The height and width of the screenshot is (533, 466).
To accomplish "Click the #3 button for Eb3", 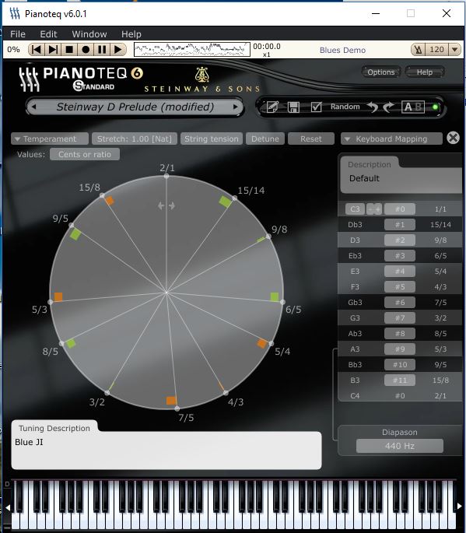I will (400, 256).
